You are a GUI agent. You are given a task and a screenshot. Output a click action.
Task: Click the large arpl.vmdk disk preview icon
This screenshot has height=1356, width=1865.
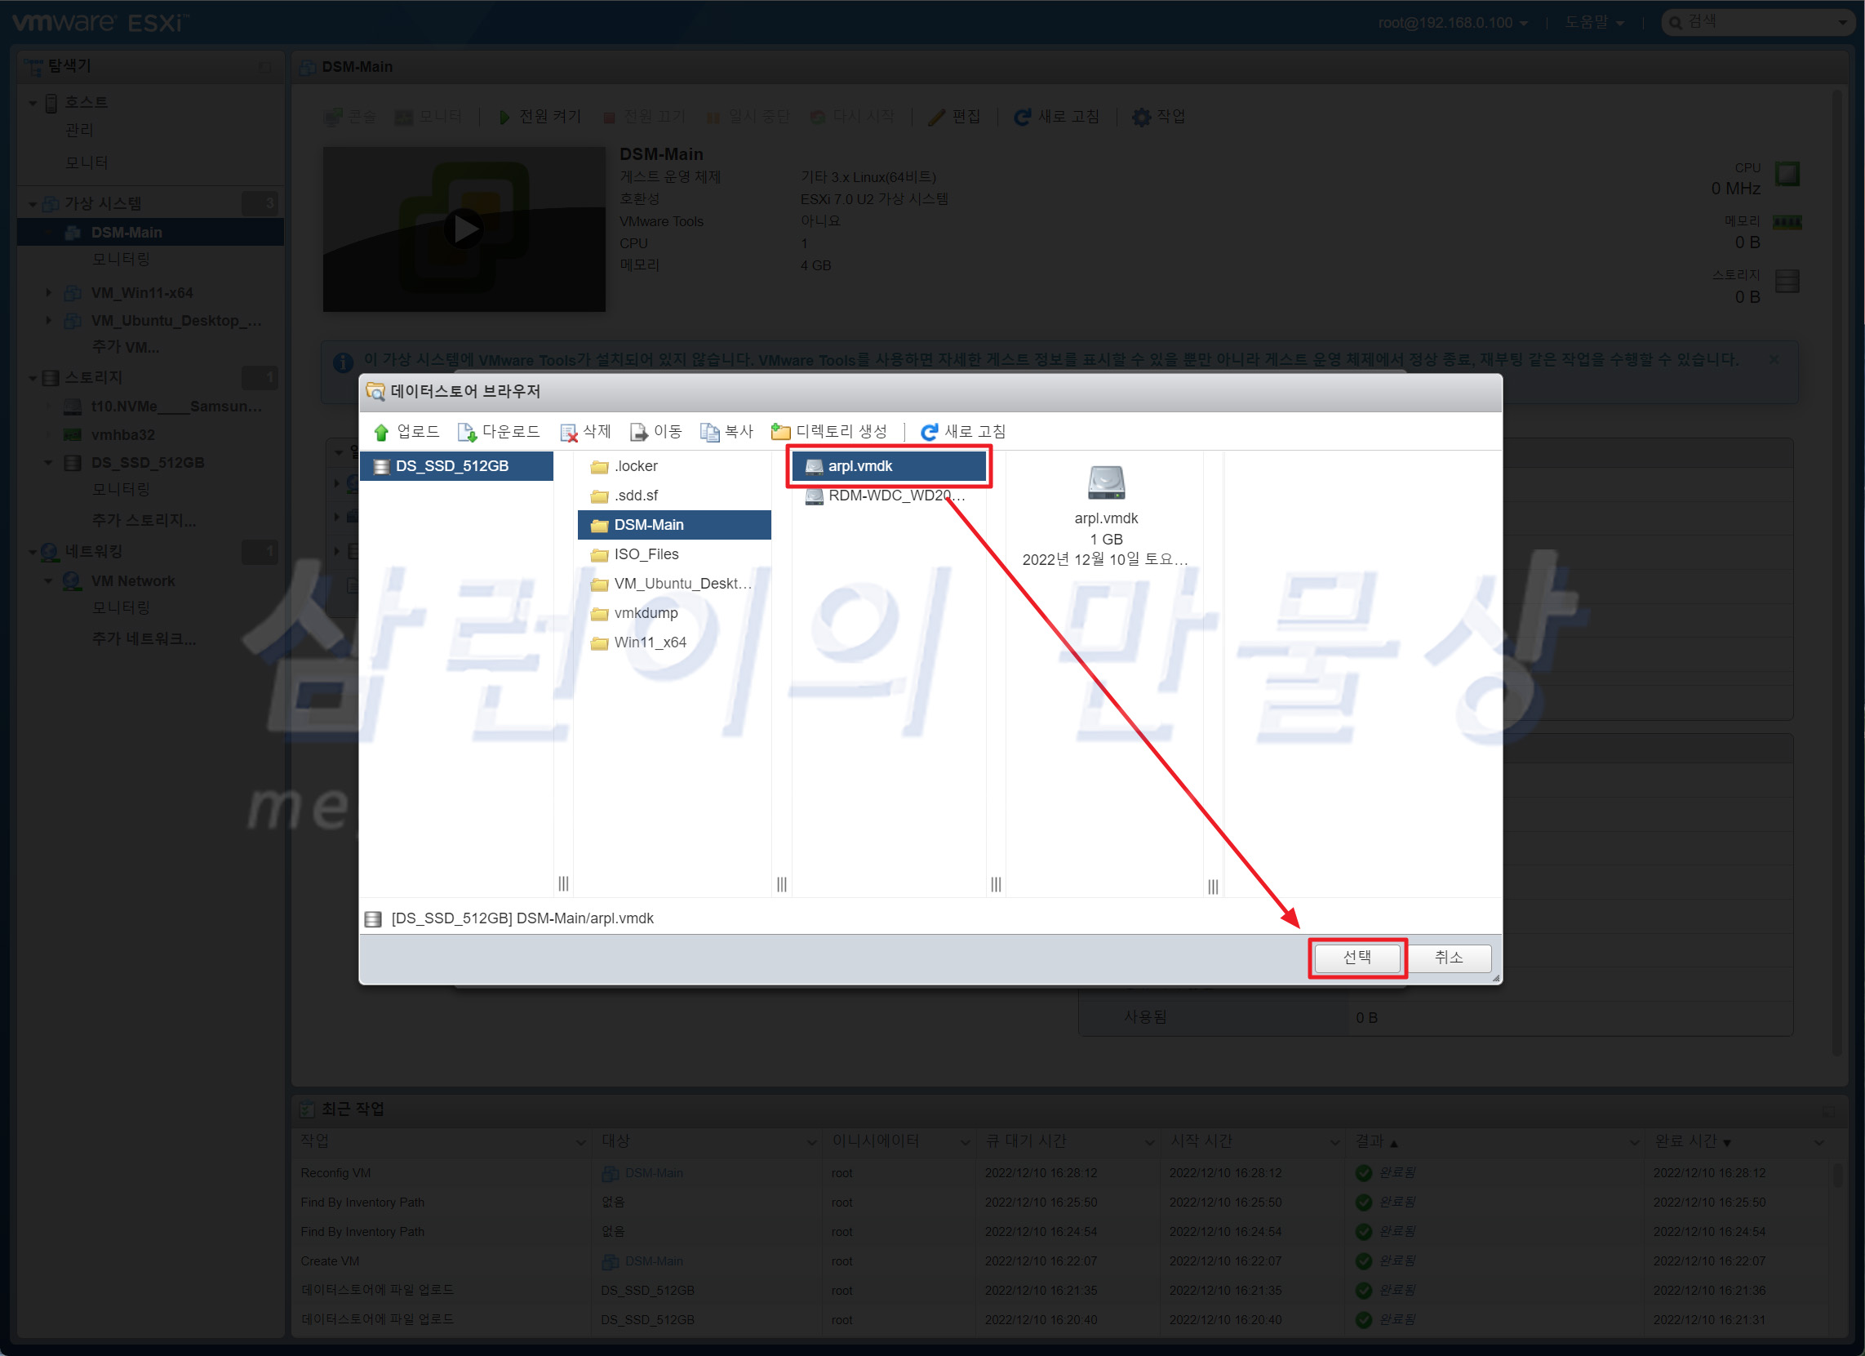coord(1105,482)
